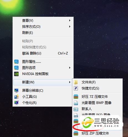Image resolution: width=128 pixels, height=137 pixels.
Task: Expand the 查看(V) submenu arrow
Action: [70, 21]
